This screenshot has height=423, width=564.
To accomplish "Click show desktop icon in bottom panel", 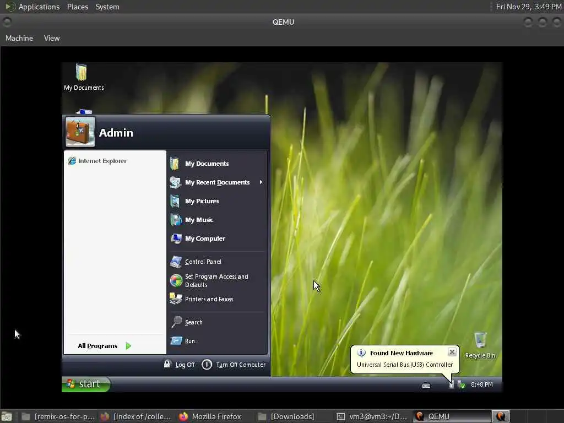I will [7, 416].
